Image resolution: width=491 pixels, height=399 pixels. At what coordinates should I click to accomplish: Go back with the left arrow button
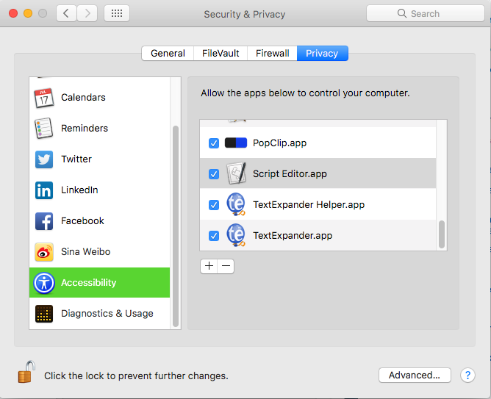pos(66,13)
